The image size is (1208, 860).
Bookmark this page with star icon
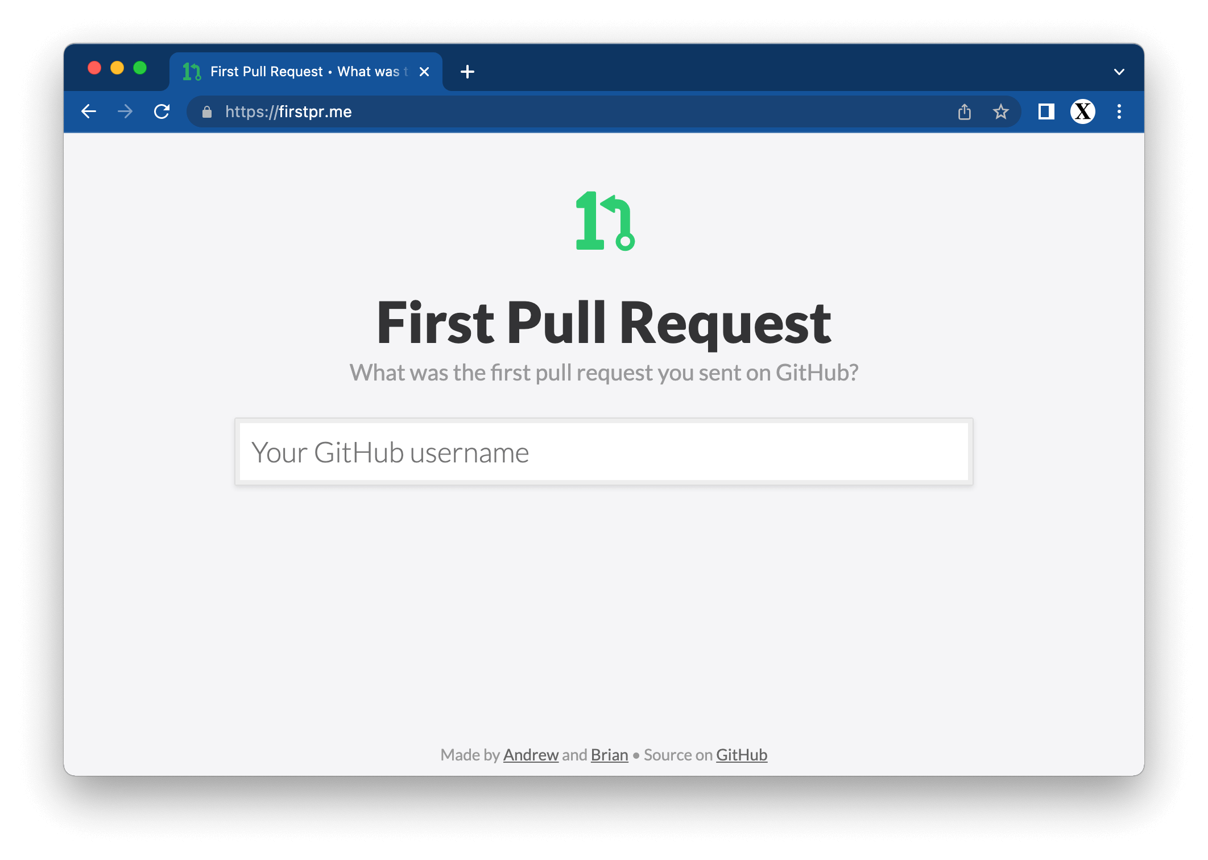pos(1000,111)
